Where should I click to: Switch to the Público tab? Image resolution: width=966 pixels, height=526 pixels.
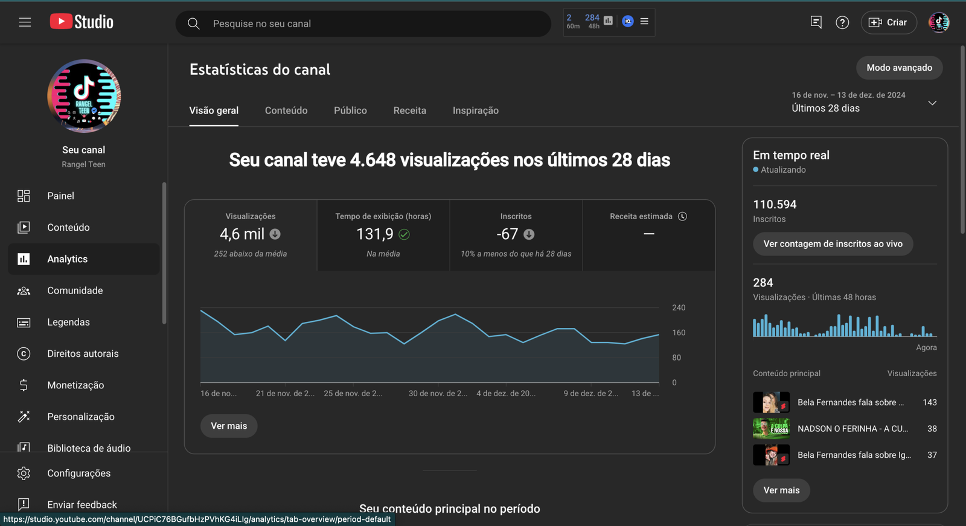tap(350, 111)
